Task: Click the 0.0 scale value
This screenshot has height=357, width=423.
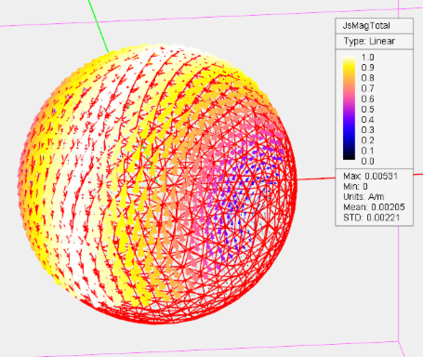Action: click(x=367, y=161)
